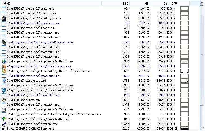Click the HL_Client.exe game icon
205x131 pixels.
pyautogui.click(x=4, y=128)
